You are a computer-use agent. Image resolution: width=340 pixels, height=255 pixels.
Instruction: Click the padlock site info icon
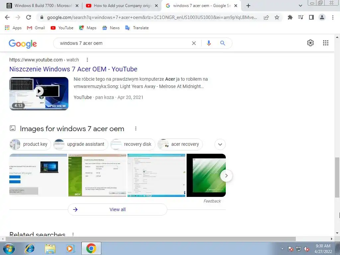pyautogui.click(x=42, y=17)
